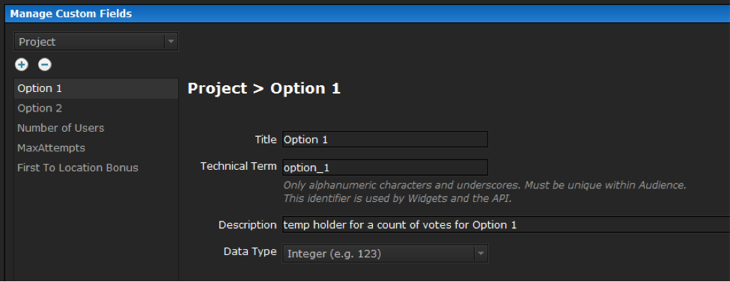Click the Data Type dropdown arrow

(x=481, y=254)
